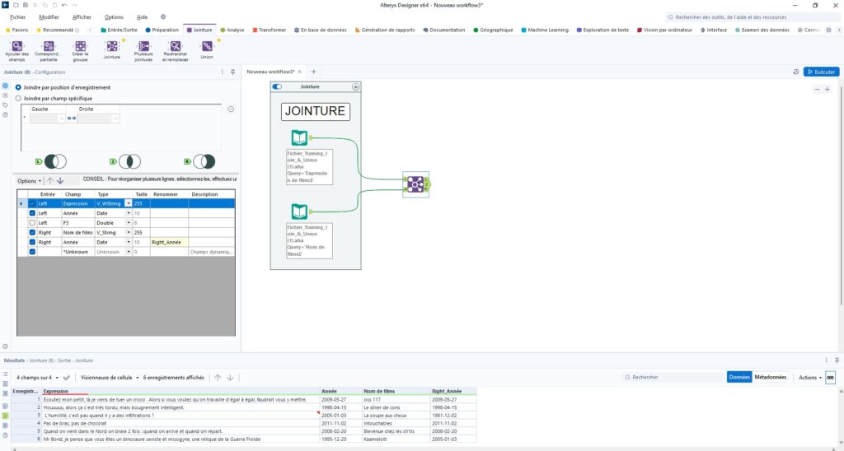This screenshot has height=451, width=844.
Task: Open help icon in configuration sidebar
Action: pos(6,114)
